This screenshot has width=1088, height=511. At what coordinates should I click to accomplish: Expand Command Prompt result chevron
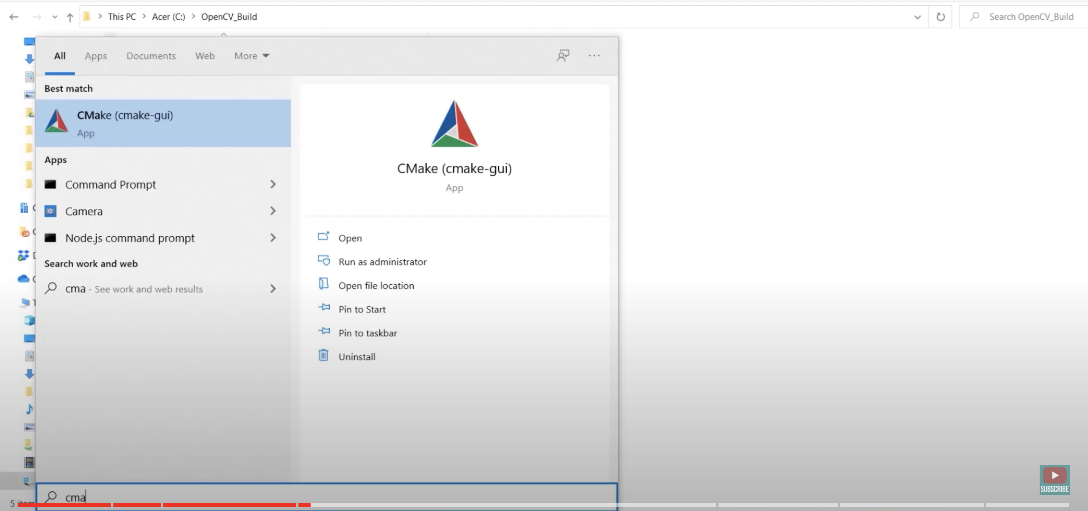273,185
